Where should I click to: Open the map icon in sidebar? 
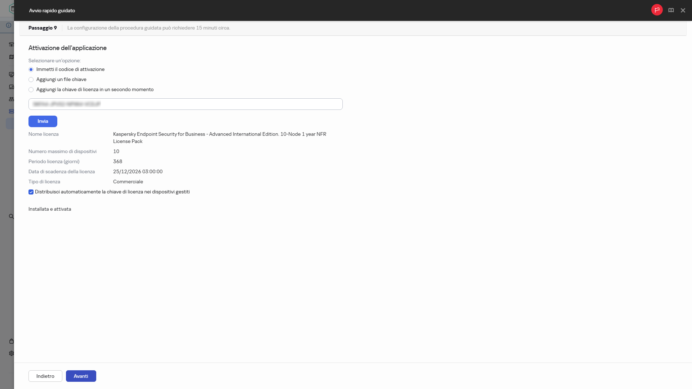(x=11, y=57)
